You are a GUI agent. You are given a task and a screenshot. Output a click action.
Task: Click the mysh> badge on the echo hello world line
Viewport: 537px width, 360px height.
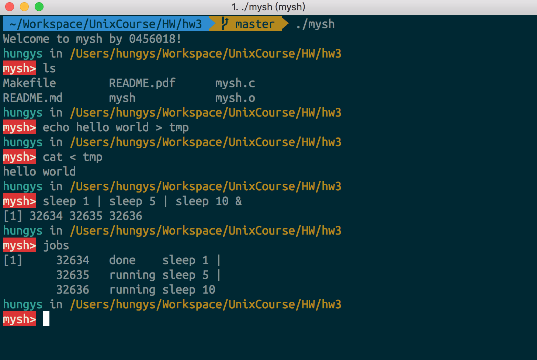point(19,127)
